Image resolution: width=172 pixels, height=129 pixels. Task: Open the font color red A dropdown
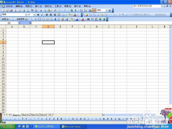pyautogui.click(x=78, y=15)
